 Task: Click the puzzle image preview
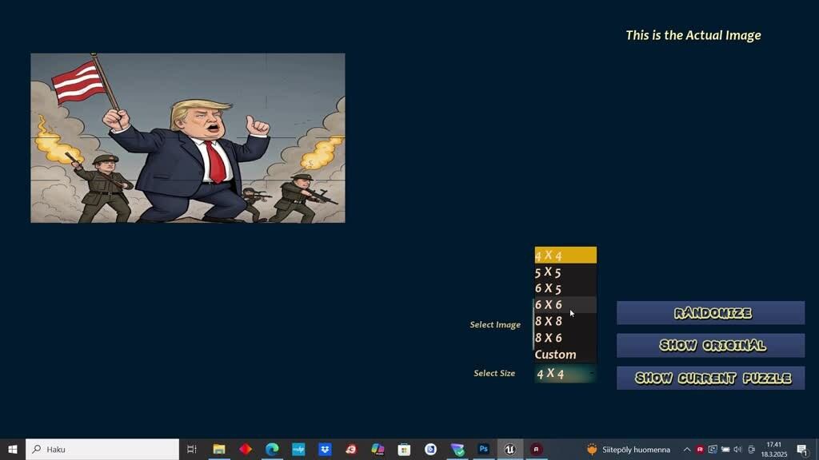click(x=188, y=138)
